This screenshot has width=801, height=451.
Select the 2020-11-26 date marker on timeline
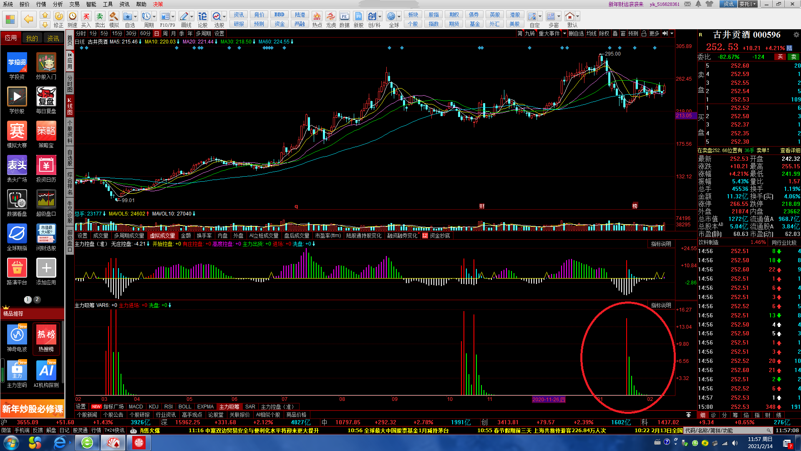pos(549,399)
